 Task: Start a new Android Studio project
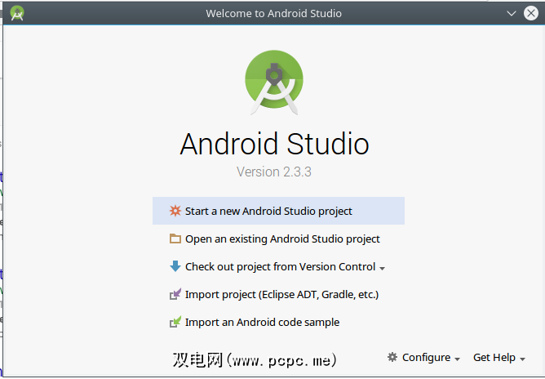[278, 211]
